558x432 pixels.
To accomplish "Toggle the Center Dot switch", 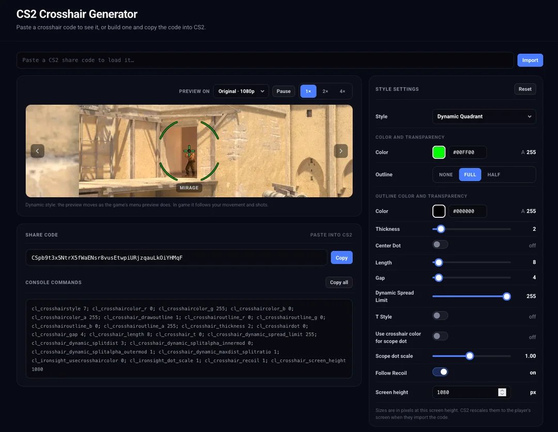I will tap(440, 245).
